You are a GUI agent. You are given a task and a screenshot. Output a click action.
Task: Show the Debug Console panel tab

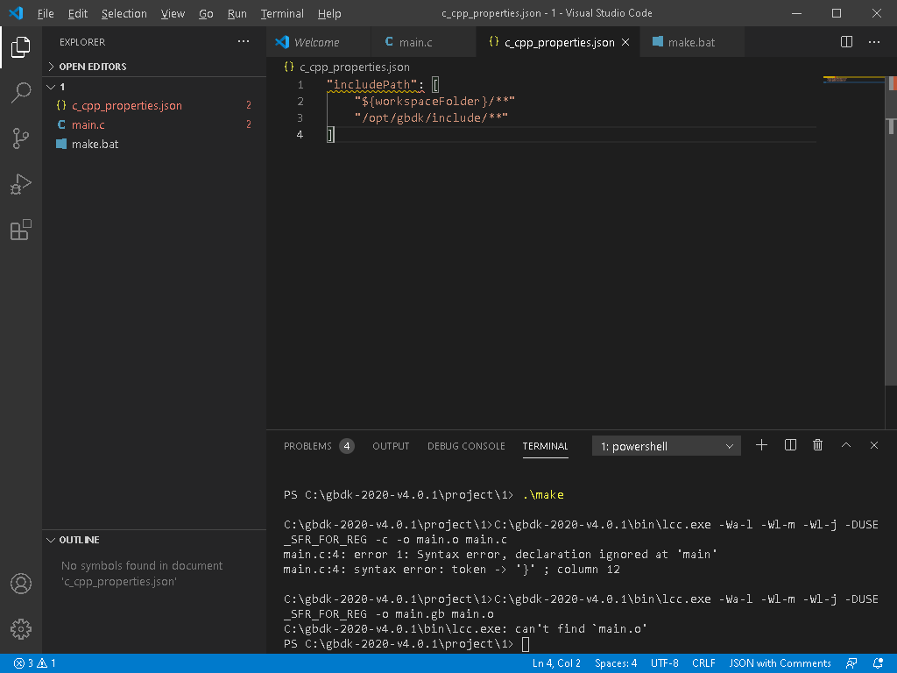[466, 446]
